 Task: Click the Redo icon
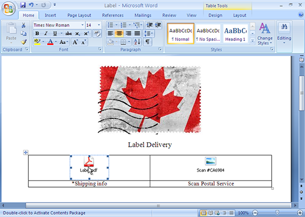pyautogui.click(x=44, y=5)
